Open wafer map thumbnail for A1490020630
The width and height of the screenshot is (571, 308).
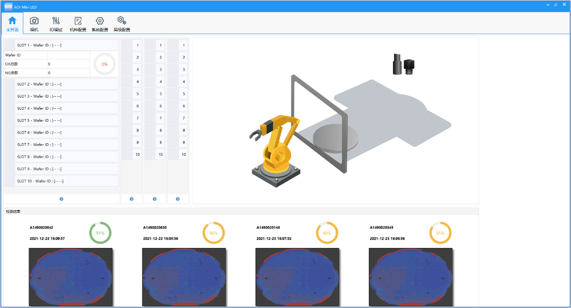[184, 277]
